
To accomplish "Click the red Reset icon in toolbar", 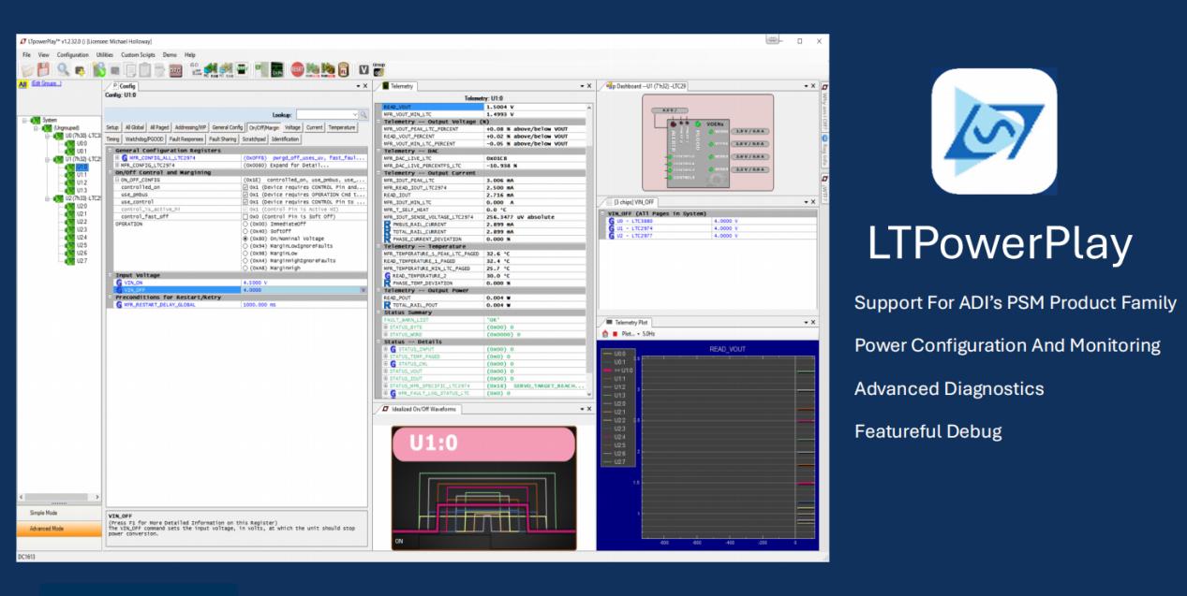I will [x=297, y=69].
